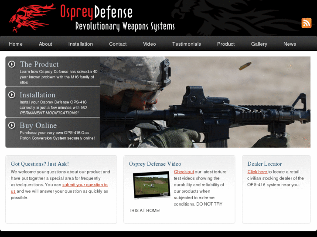Screen dimensions: 317x237
Task: Click the 'NO PERMANENT MODIFICATIONS!' text
Action: pyautogui.click(x=53, y=110)
